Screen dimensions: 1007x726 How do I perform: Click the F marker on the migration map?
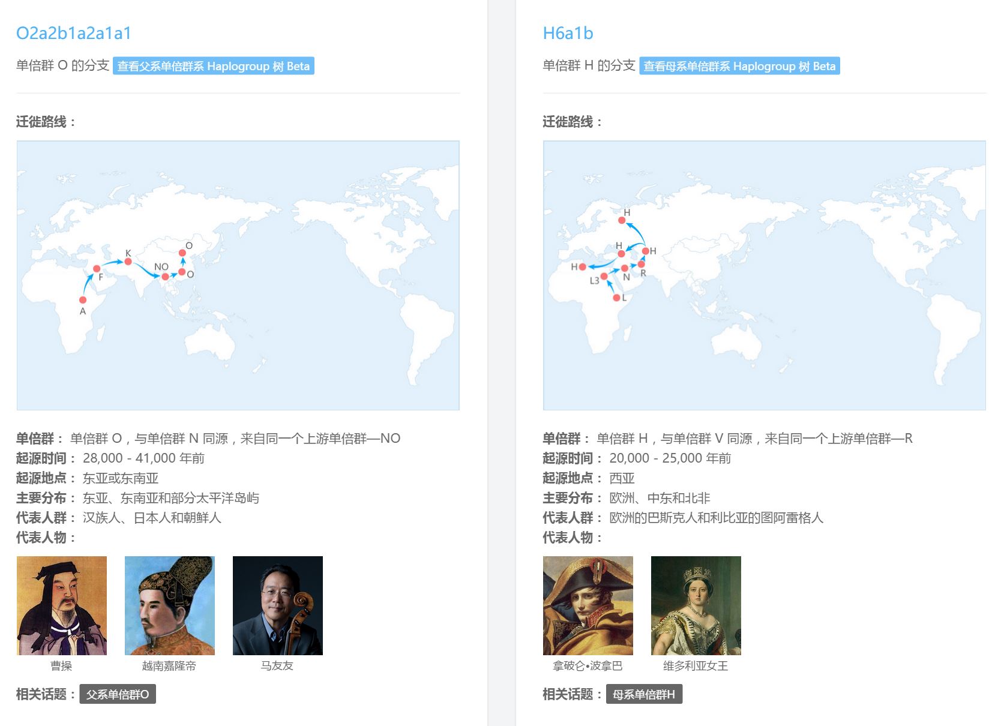tap(97, 269)
